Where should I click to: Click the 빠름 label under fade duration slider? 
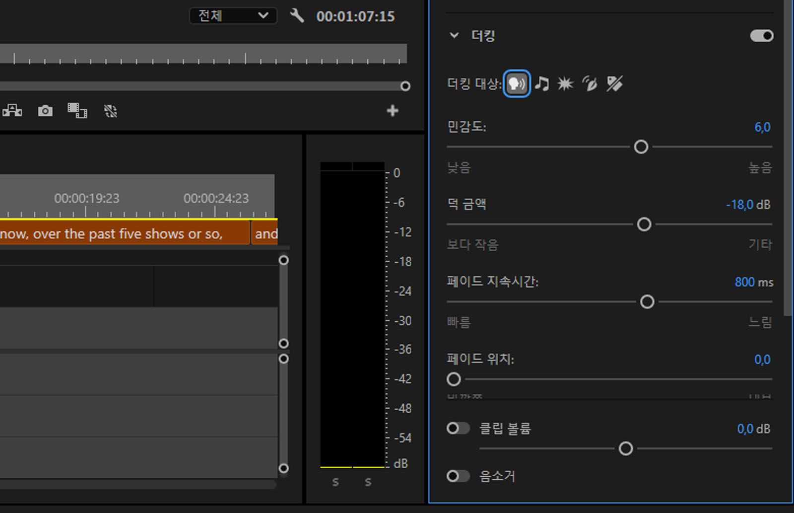(459, 322)
